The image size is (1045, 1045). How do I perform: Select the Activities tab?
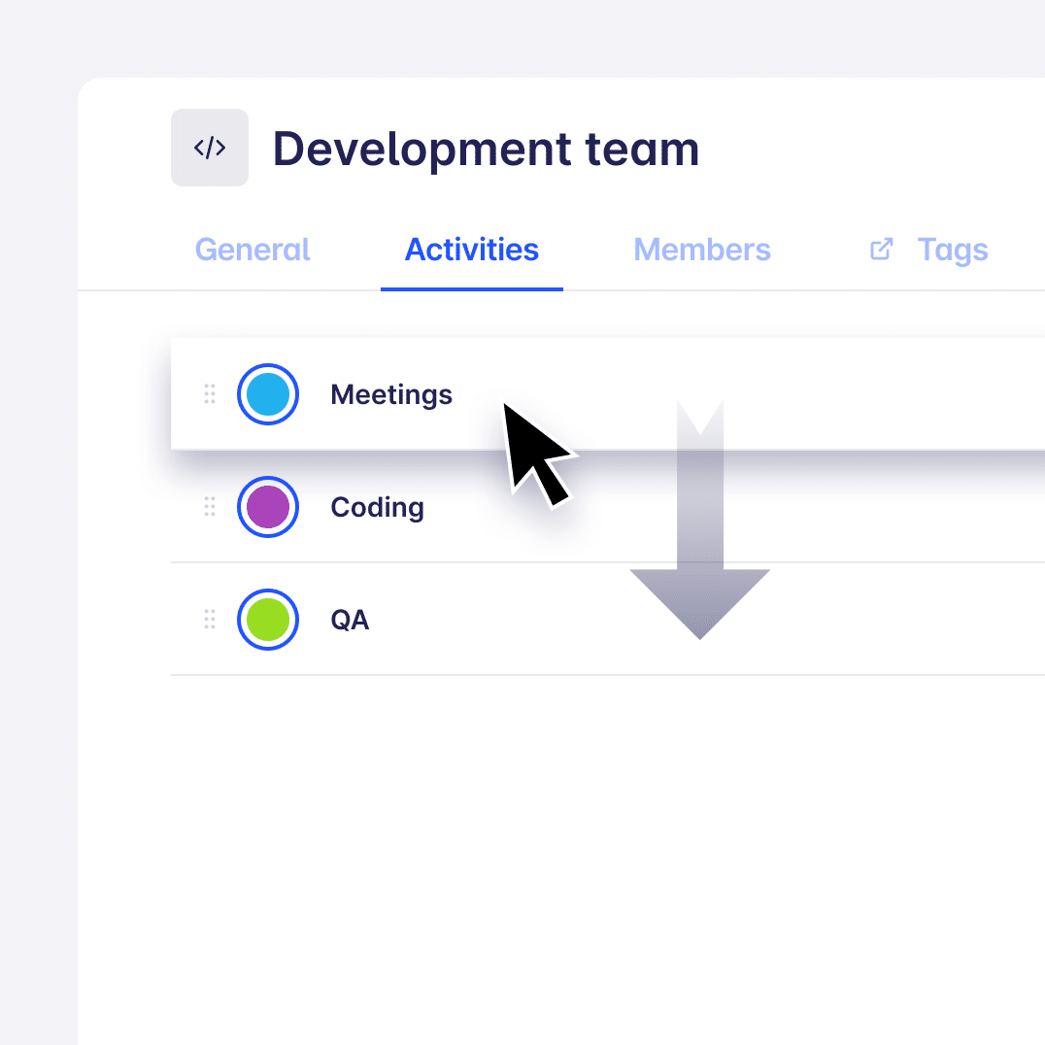tap(472, 250)
